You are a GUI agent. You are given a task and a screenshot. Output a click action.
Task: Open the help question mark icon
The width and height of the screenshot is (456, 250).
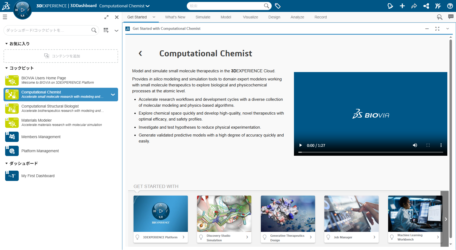tap(450, 6)
